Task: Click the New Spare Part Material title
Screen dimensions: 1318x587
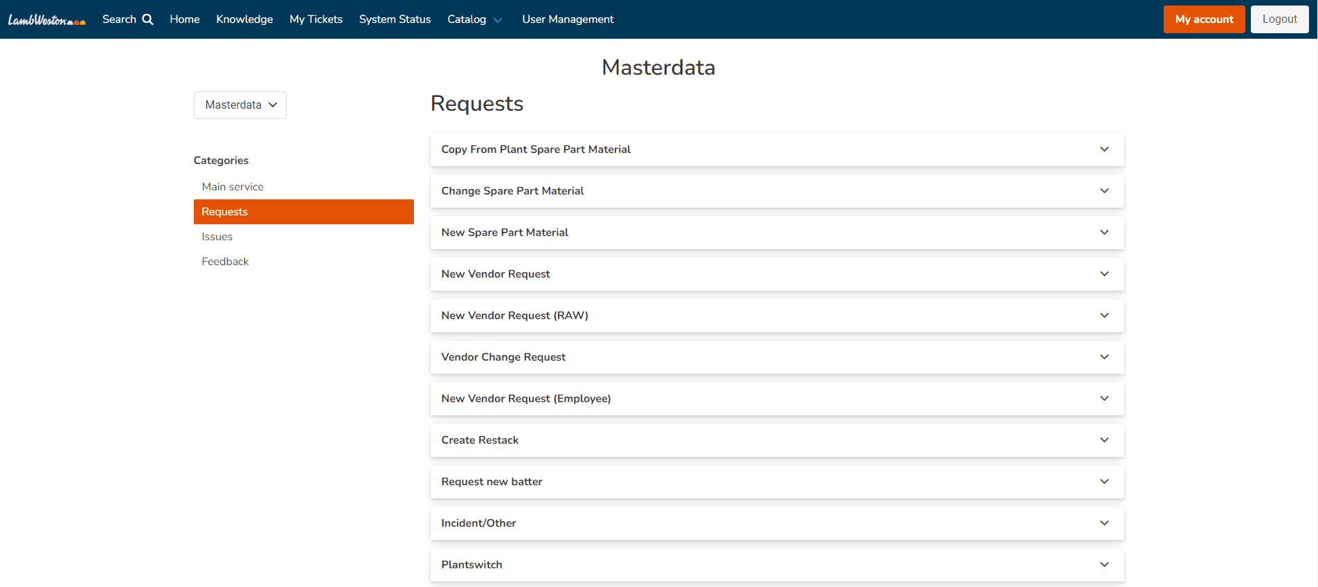Action: tap(505, 233)
